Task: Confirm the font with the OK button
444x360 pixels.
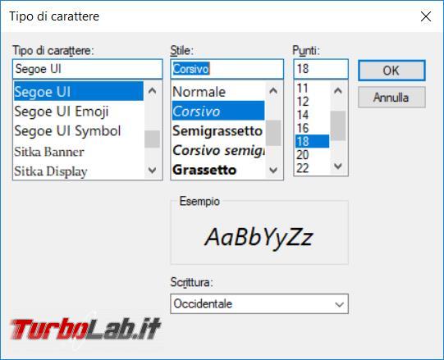Action: [391, 71]
